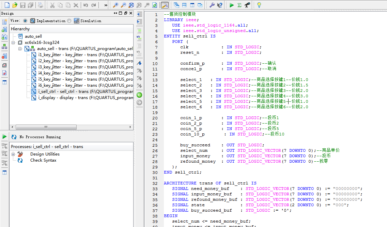Maximize the Design panel
The width and height of the screenshot is (387, 227).
tap(121, 13)
